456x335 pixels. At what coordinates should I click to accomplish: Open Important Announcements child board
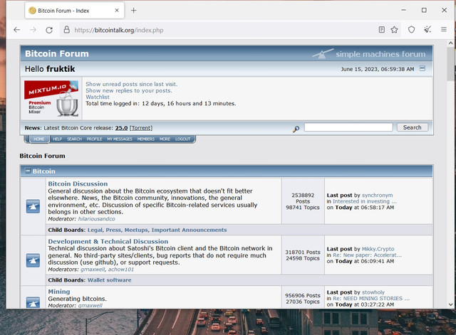click(x=189, y=230)
